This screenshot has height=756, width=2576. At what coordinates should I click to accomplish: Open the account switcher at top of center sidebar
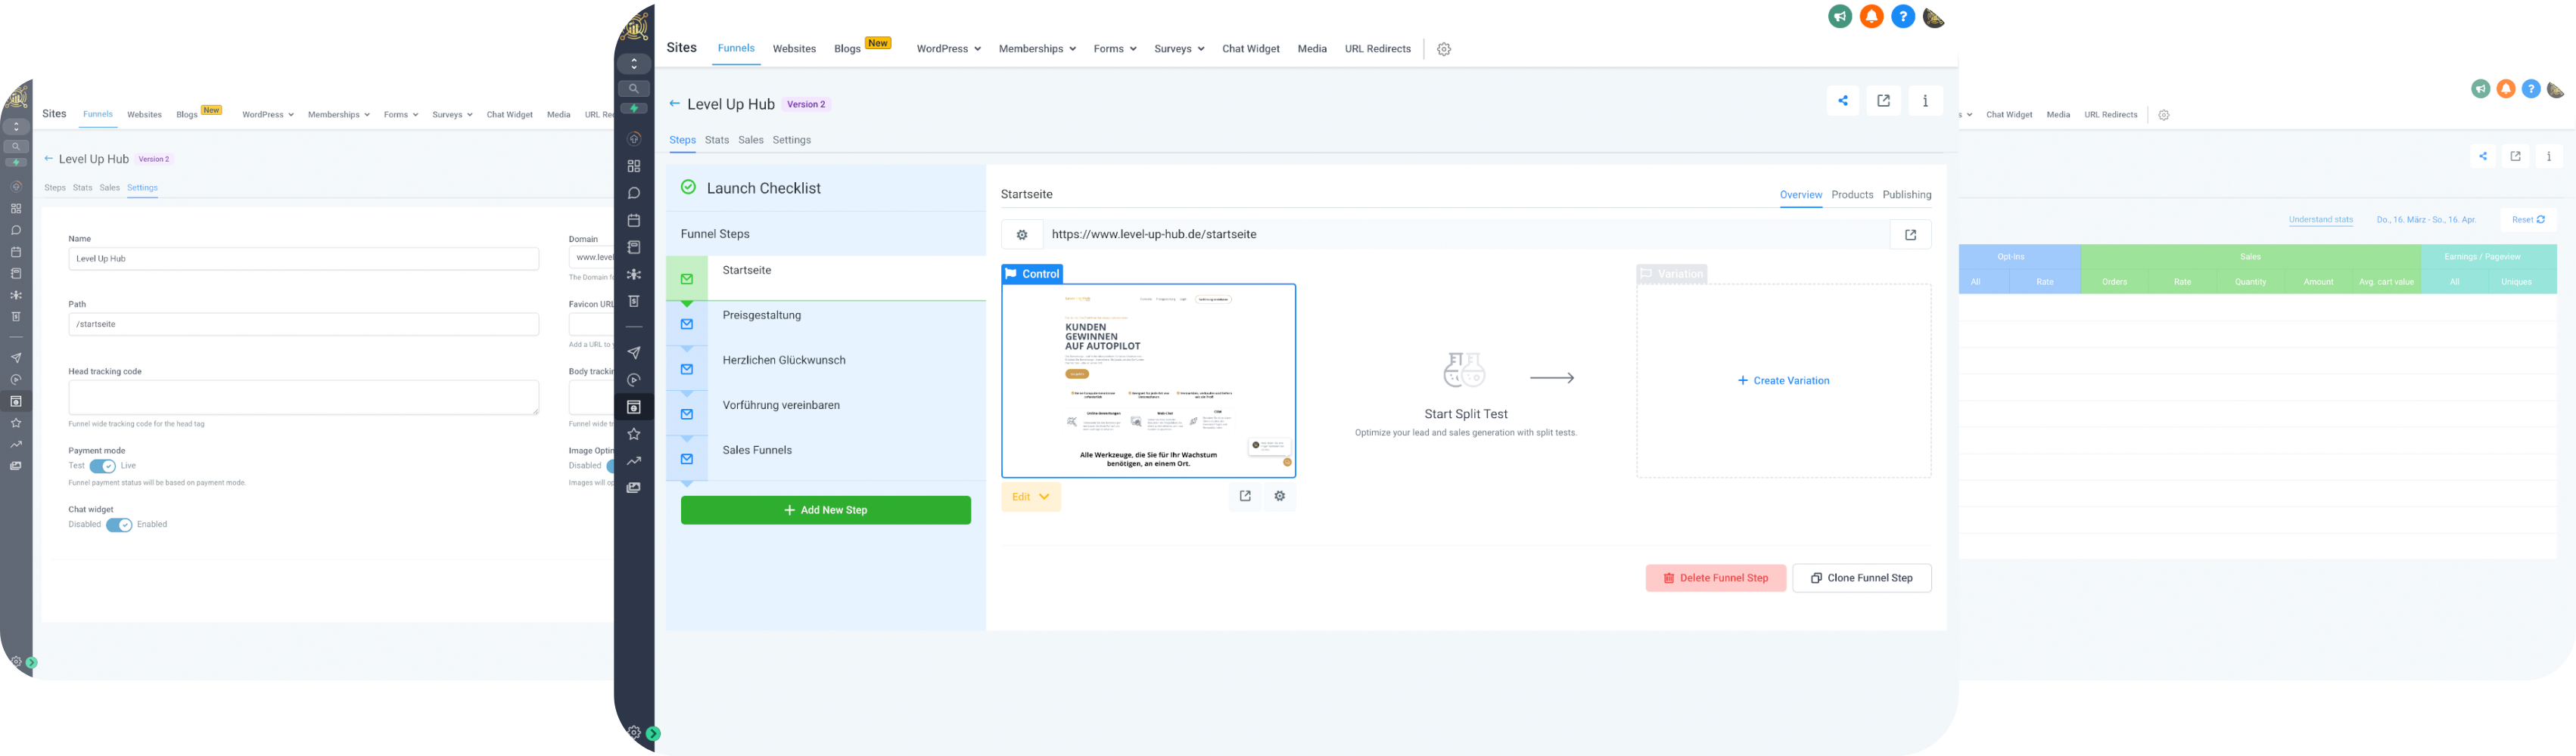[634, 64]
